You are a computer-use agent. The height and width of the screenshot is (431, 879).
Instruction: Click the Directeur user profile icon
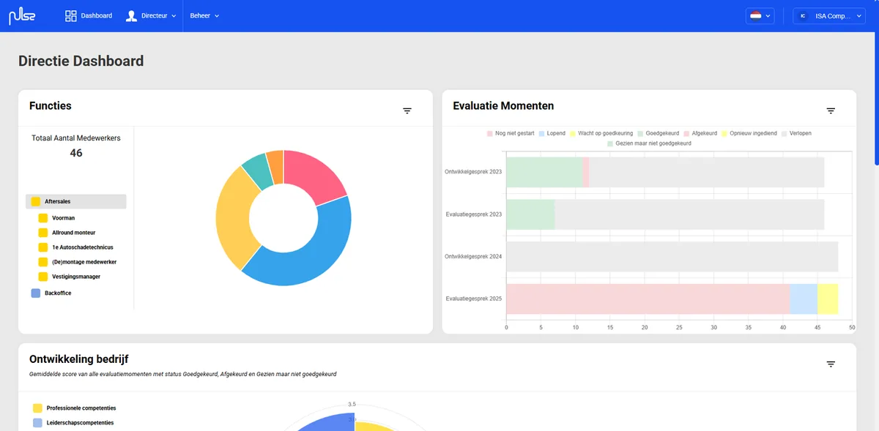point(131,16)
